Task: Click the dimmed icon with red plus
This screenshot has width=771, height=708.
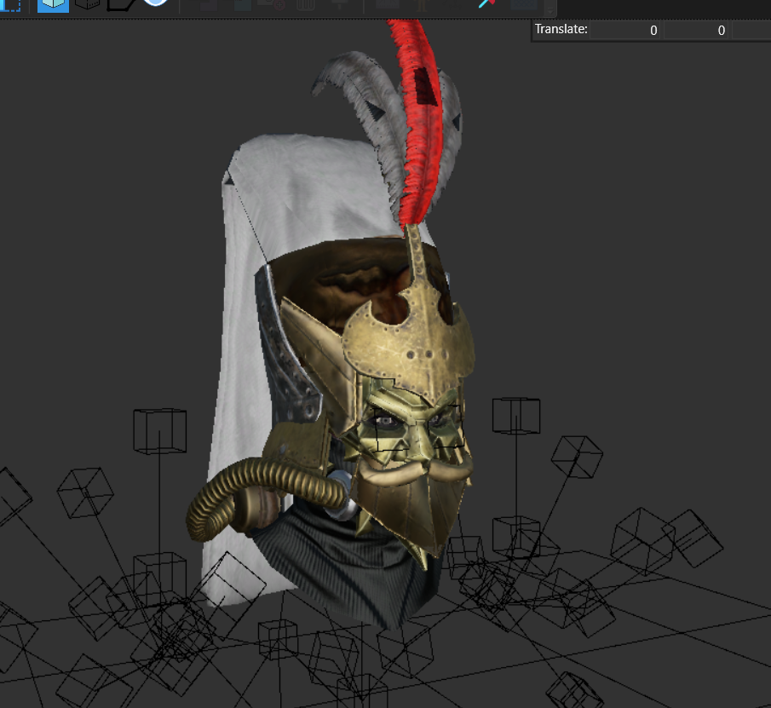Action: click(x=272, y=4)
